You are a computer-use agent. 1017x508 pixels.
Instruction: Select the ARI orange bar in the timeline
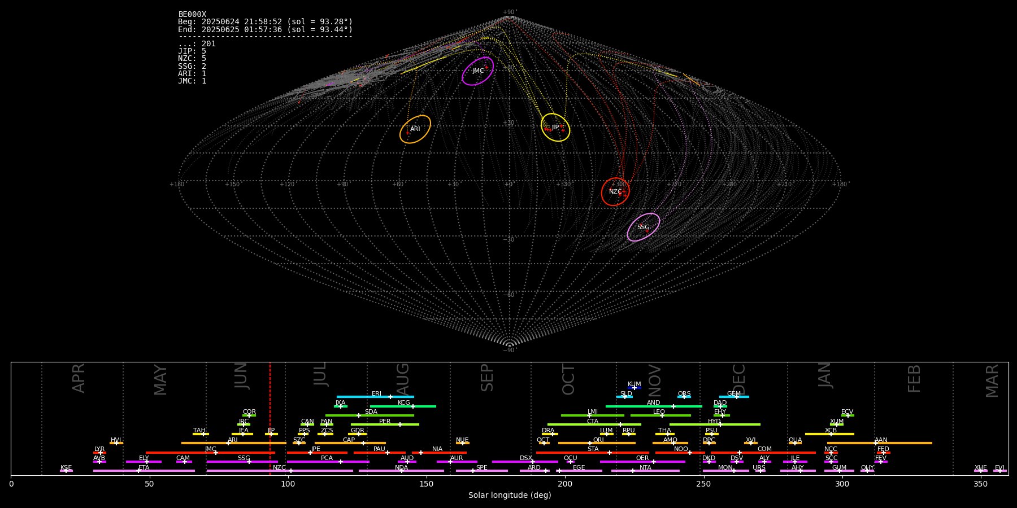233,443
